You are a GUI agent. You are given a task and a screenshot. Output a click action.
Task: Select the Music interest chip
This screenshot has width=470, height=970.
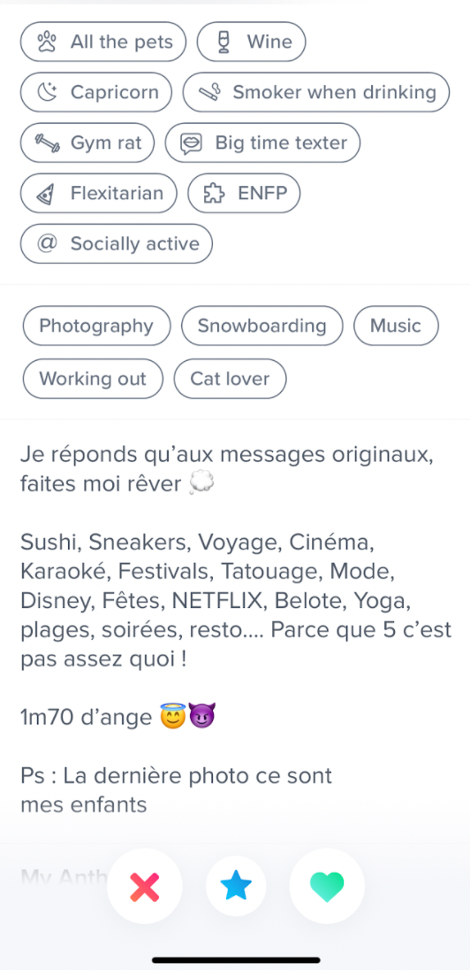point(396,326)
